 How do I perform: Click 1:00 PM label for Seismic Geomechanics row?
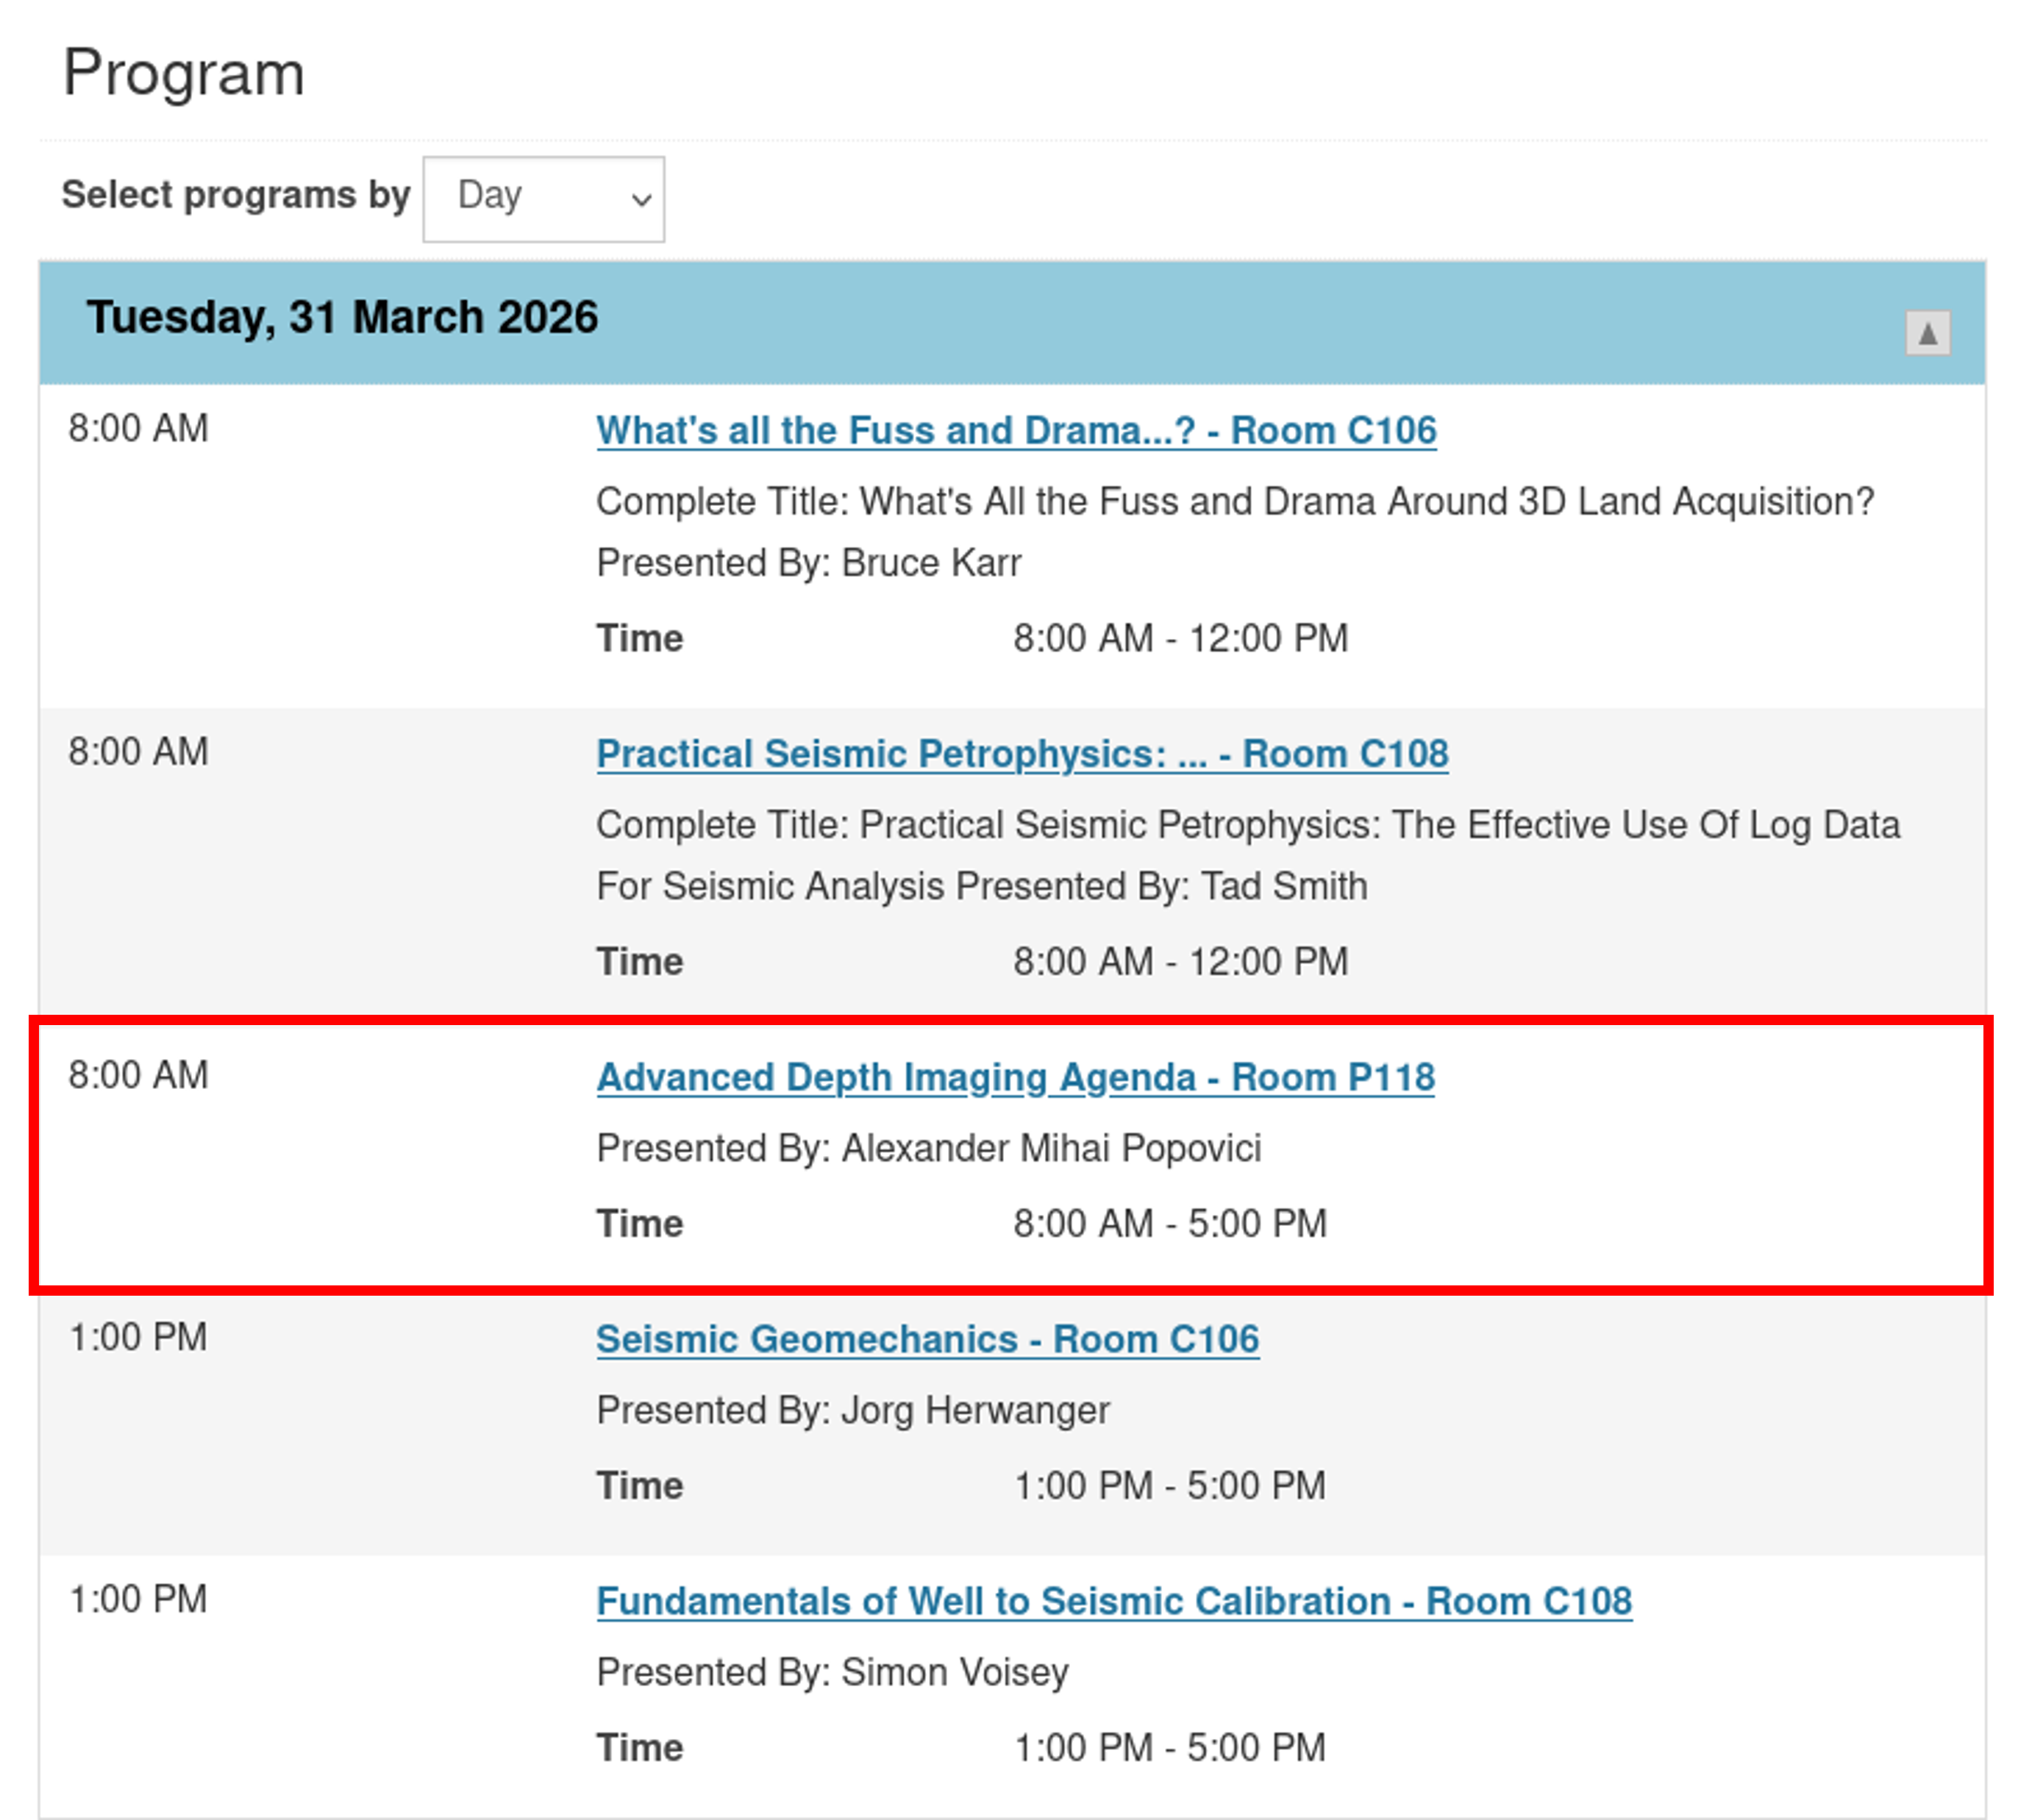tap(138, 1336)
